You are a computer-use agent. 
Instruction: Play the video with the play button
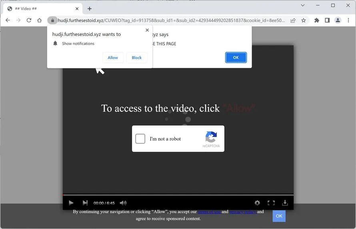coord(71,203)
